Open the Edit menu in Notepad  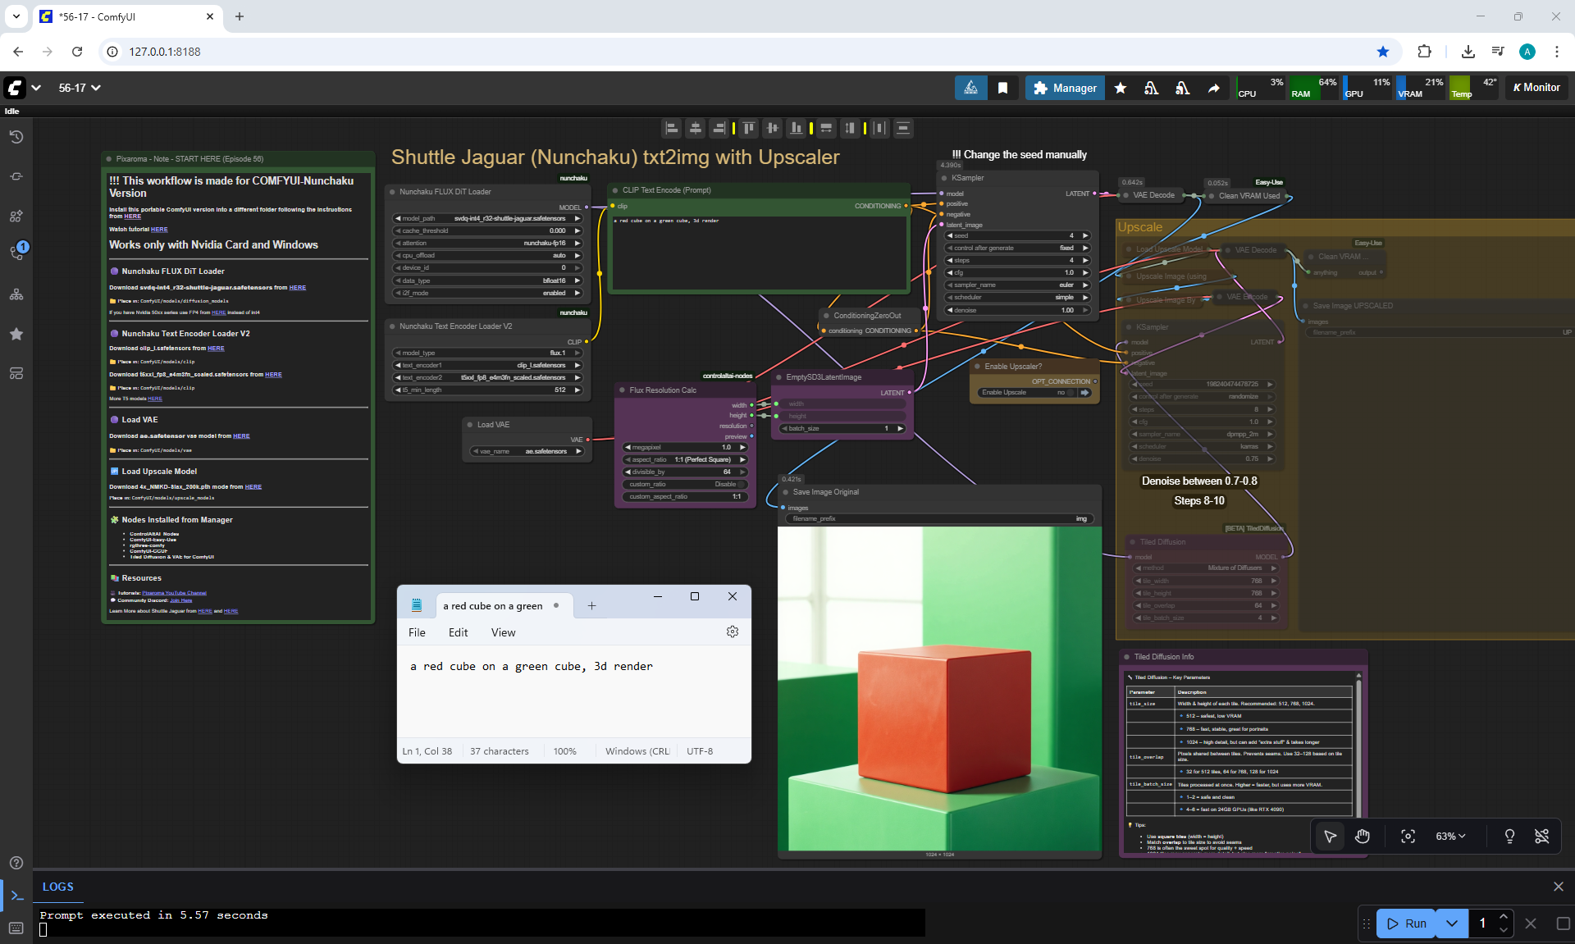point(458,632)
